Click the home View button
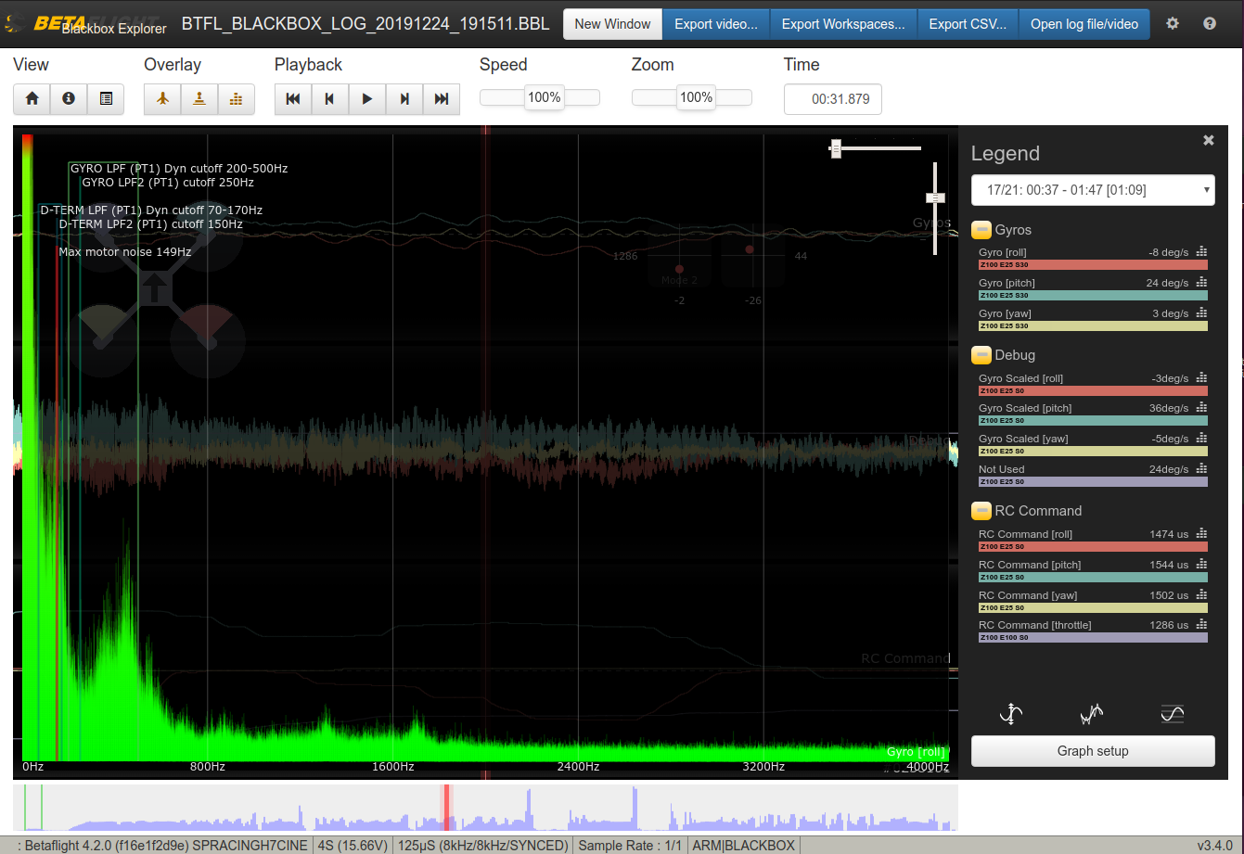The height and width of the screenshot is (854, 1244). (32, 98)
